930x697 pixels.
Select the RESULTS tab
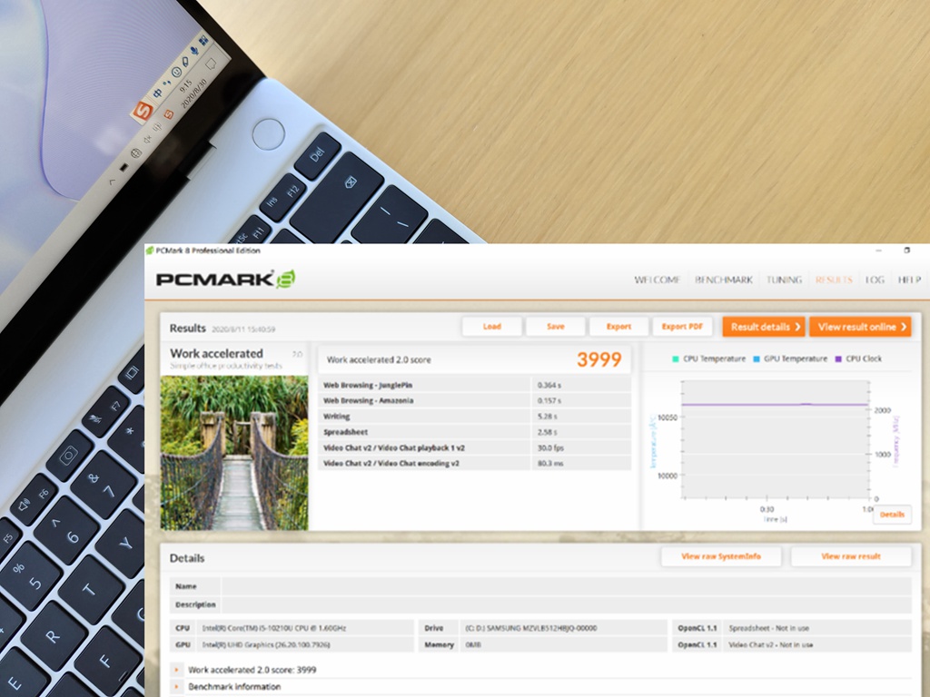click(834, 280)
